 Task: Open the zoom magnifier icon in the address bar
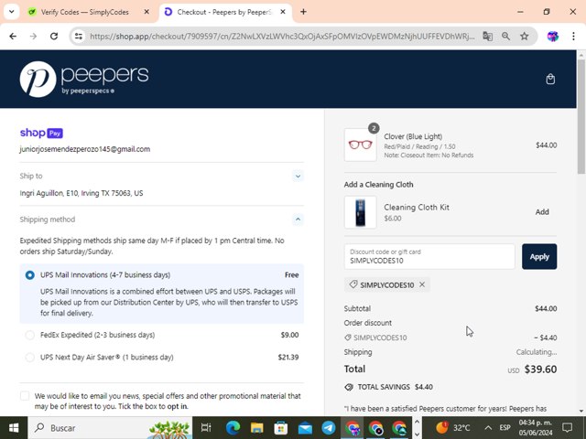[505, 37]
